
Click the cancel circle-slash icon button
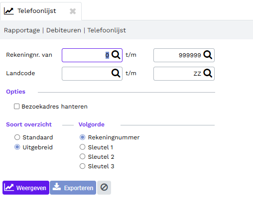tap(104, 188)
